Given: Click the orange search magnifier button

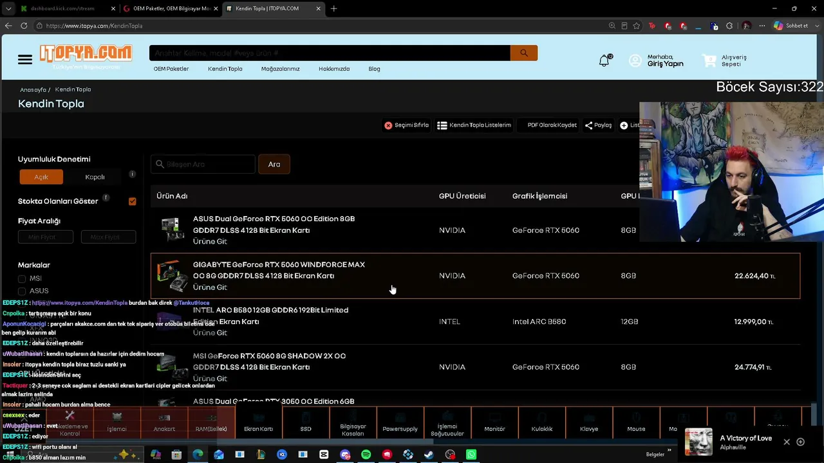Looking at the screenshot, I should 524,53.
